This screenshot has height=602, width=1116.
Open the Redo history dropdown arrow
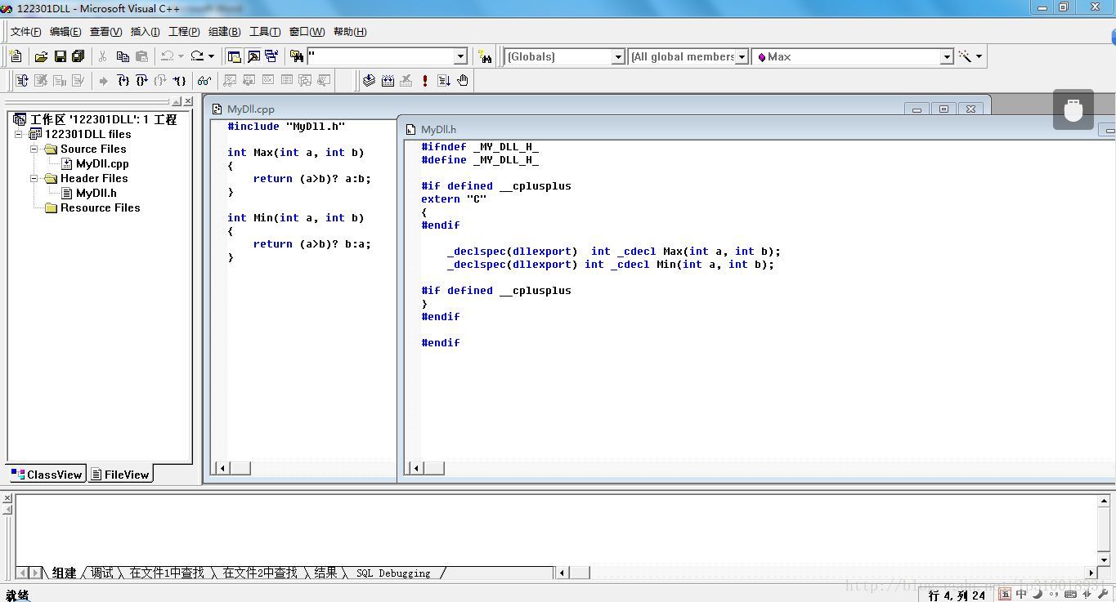[211, 56]
